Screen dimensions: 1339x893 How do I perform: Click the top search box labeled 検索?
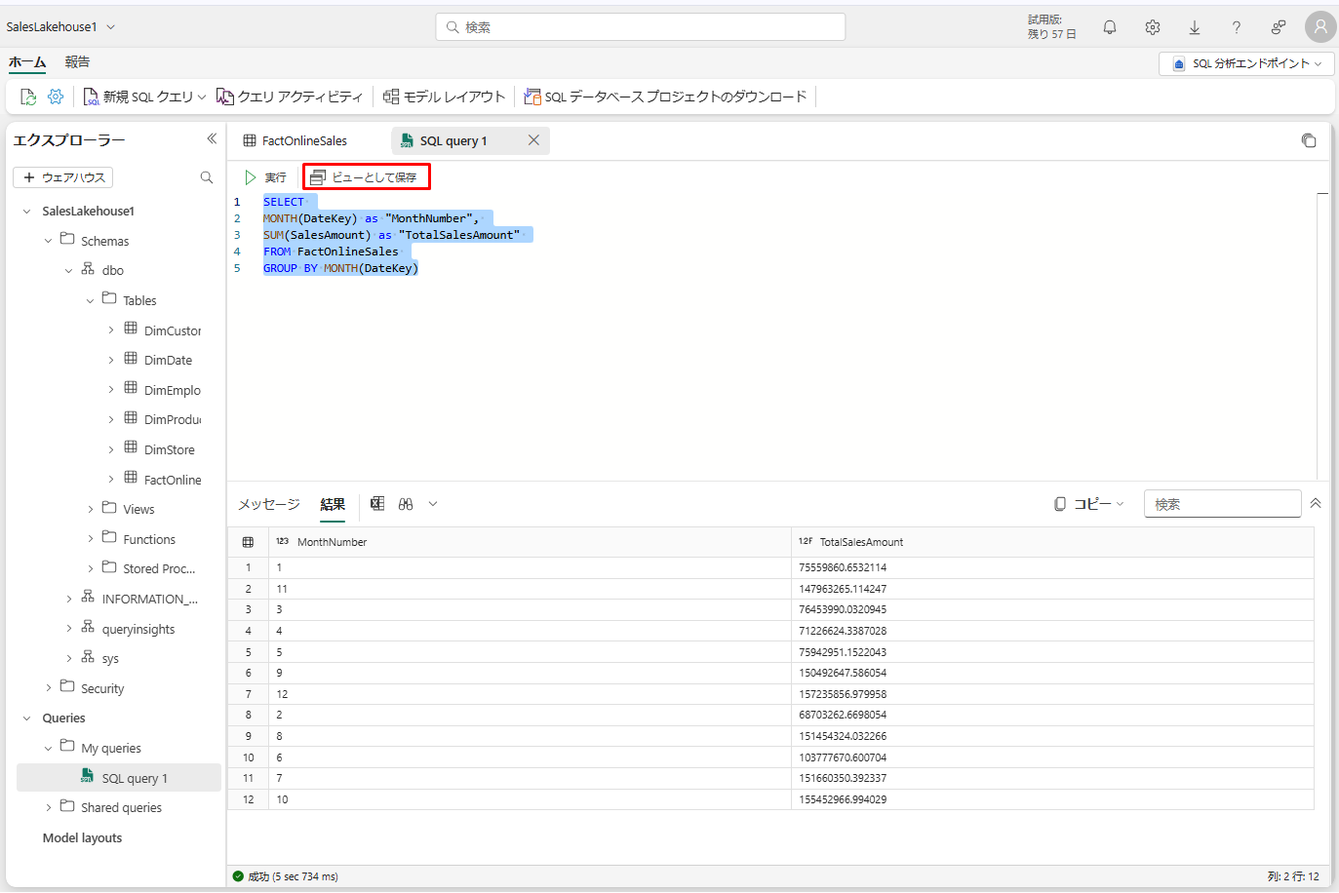pos(641,27)
